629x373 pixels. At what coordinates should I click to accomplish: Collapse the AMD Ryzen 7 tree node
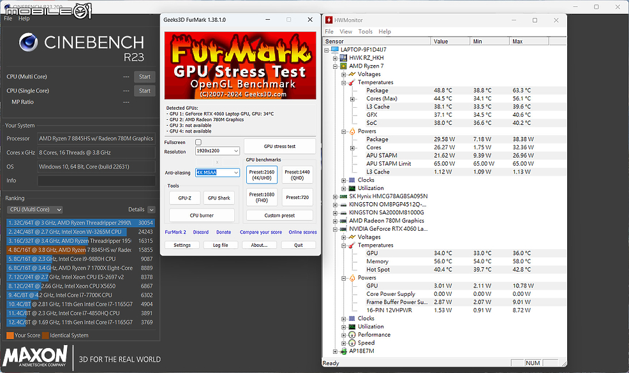click(x=335, y=66)
